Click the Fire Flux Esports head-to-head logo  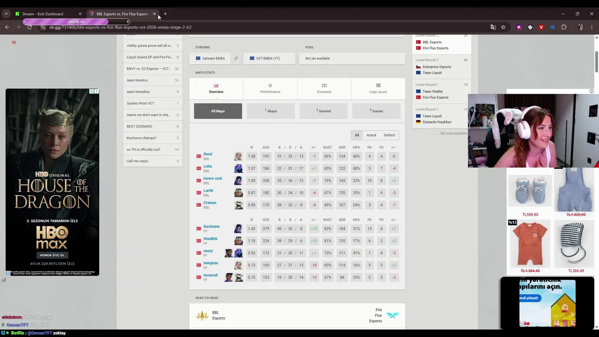(392, 315)
